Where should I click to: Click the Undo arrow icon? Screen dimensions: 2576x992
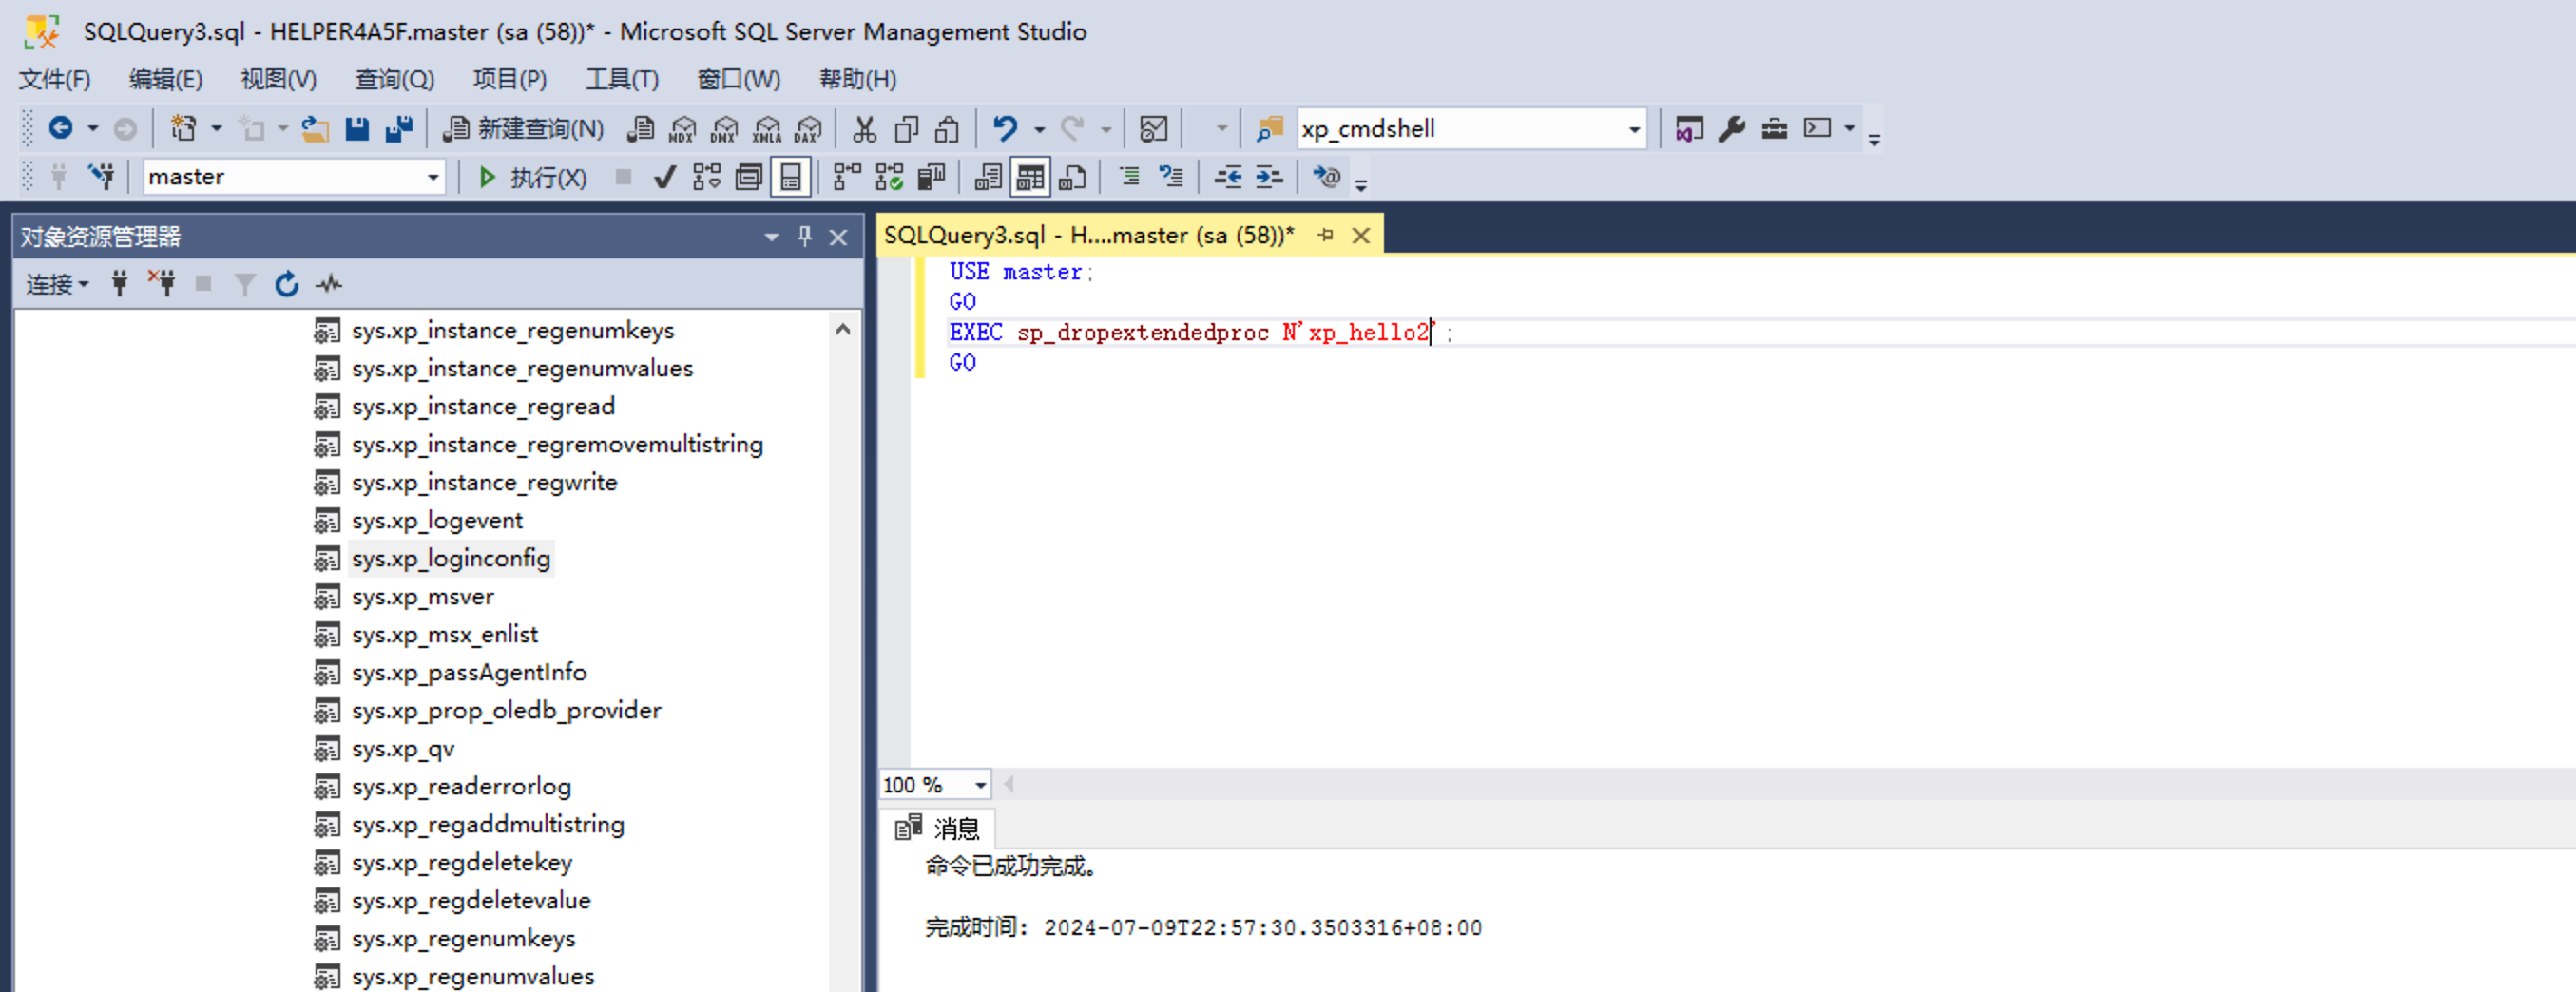pyautogui.click(x=1004, y=129)
